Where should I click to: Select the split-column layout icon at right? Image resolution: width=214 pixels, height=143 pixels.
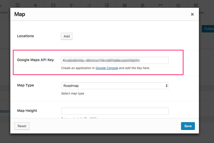tap(196, 5)
